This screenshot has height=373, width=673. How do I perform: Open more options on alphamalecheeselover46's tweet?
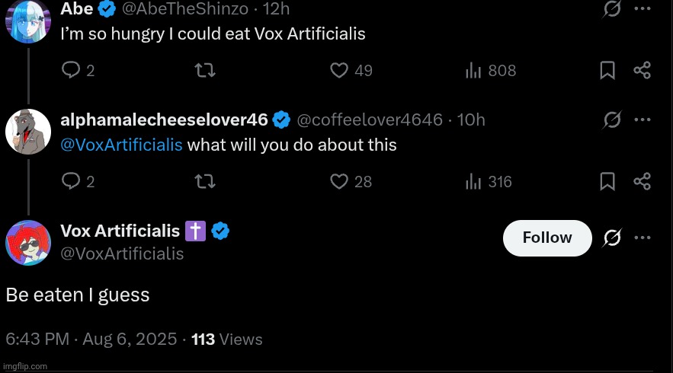(x=643, y=120)
